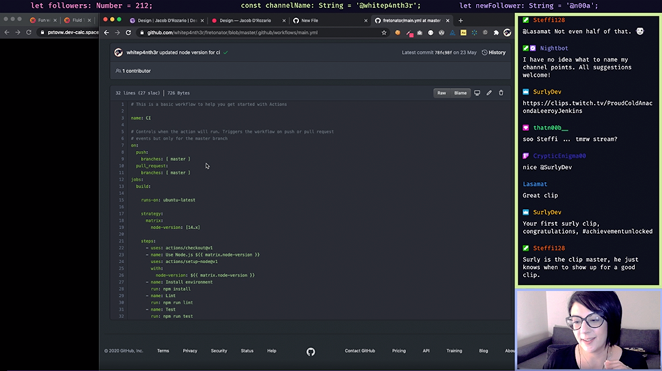662x371 pixels.
Task: Click thatn00b__ username in chat
Action: (551, 128)
